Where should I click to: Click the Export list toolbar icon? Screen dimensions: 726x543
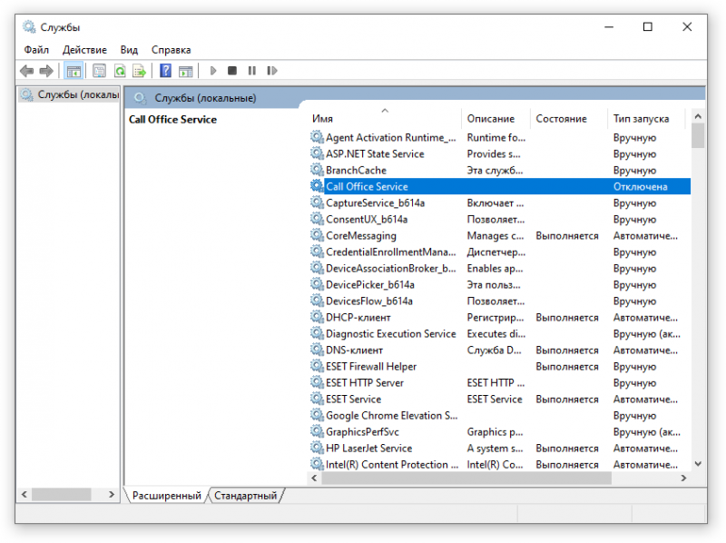pyautogui.click(x=140, y=71)
